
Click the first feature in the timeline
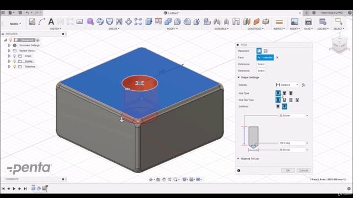click(x=33, y=188)
